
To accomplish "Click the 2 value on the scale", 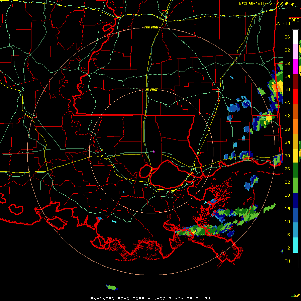I will (x=288, y=248).
